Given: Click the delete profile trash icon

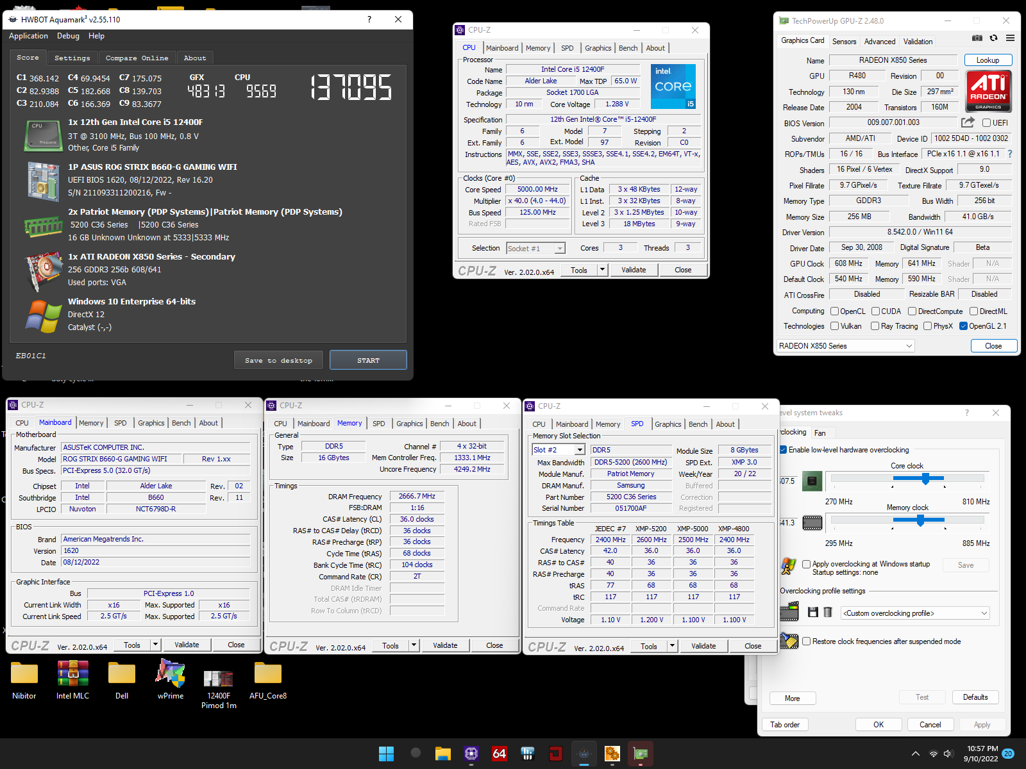Looking at the screenshot, I should point(828,613).
